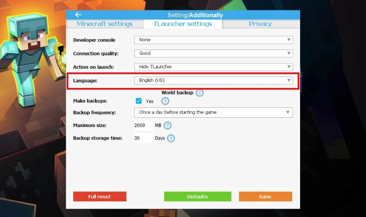Image resolution: width=366 pixels, height=217 pixels.
Task: Open help icon beside Maximum size MB
Action: pyautogui.click(x=168, y=125)
